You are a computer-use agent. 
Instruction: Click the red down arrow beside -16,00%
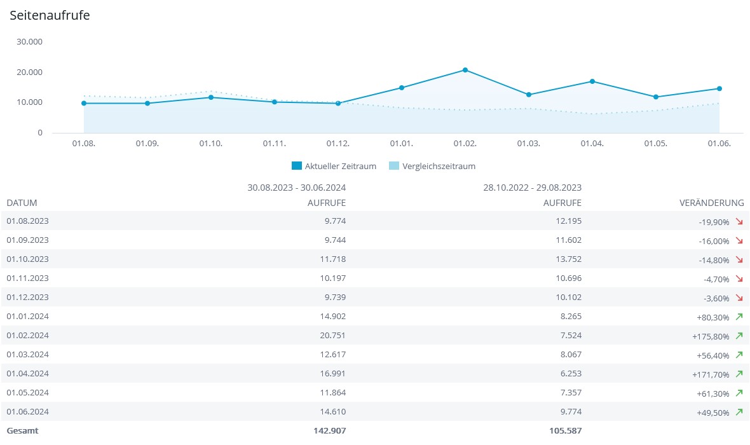[x=739, y=240]
